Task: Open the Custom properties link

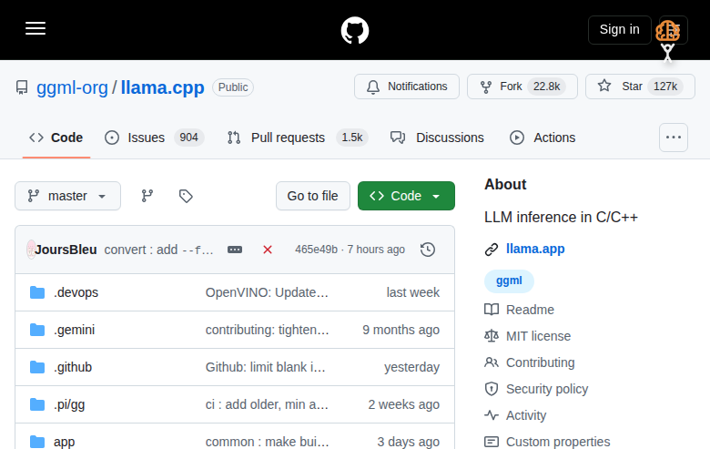Action: pos(558,442)
